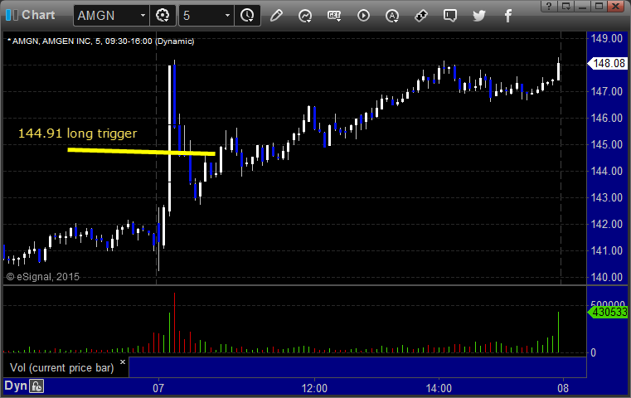Click the 08 date label on time axis

pos(563,388)
